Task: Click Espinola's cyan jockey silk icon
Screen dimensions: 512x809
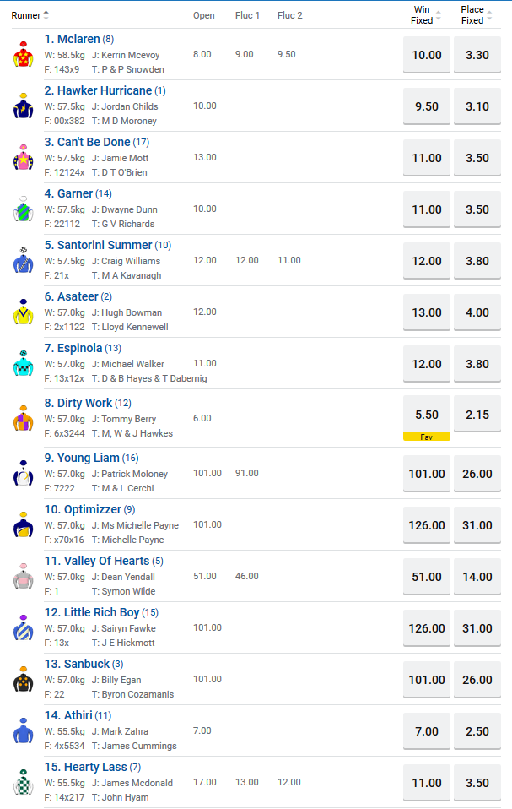Action: [x=23, y=364]
